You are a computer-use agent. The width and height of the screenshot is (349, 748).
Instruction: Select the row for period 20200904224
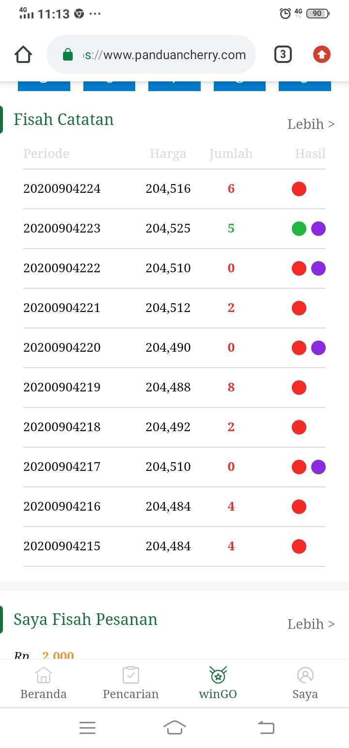[174, 189]
